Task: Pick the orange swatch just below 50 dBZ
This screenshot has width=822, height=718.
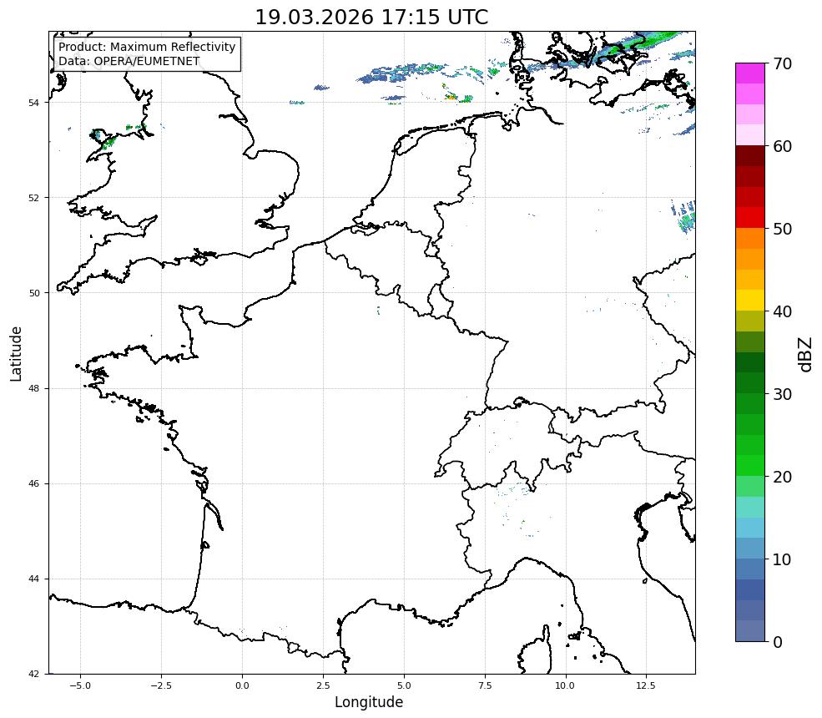Action: click(x=750, y=239)
